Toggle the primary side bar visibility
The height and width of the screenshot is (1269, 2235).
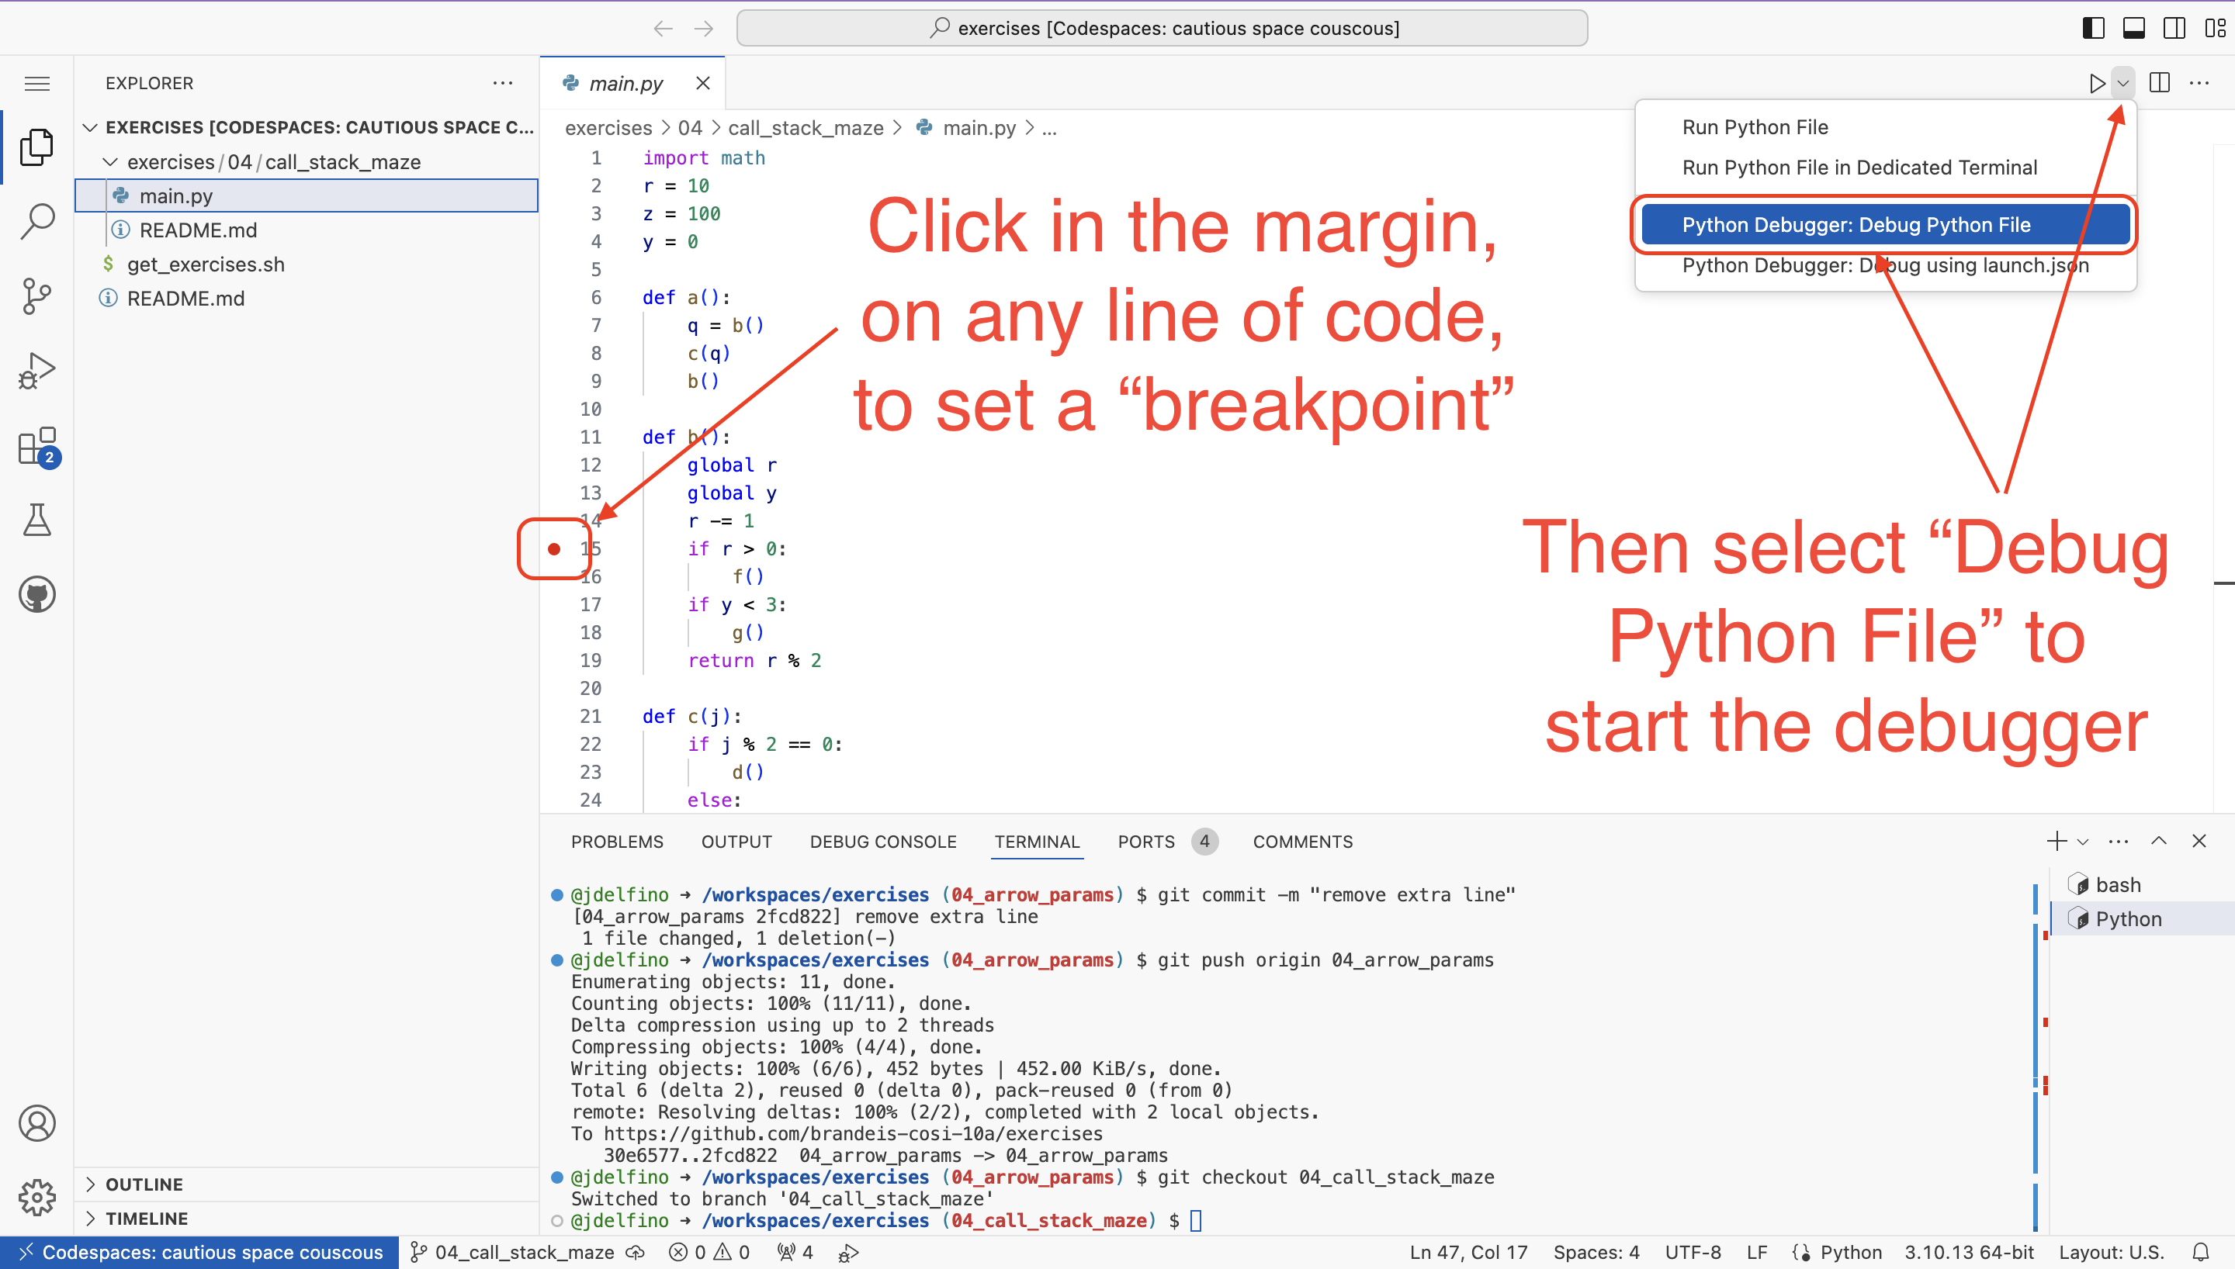(x=2093, y=27)
